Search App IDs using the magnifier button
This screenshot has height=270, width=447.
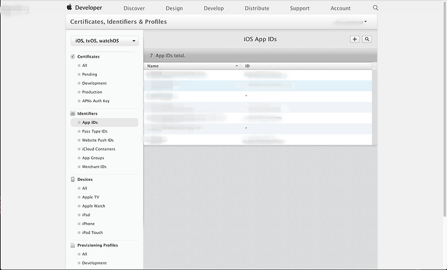(x=367, y=39)
